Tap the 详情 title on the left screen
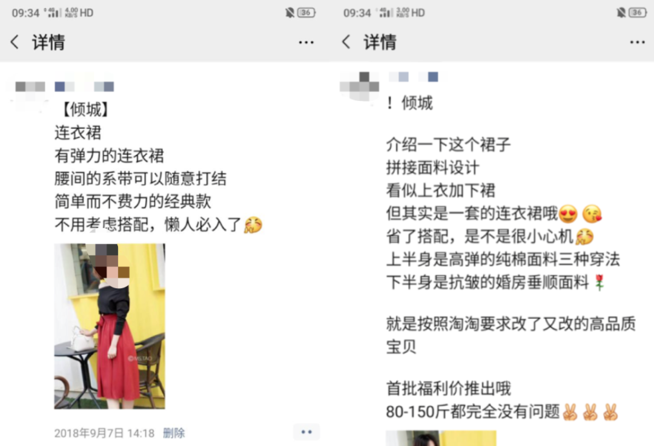The height and width of the screenshot is (446, 654). (49, 42)
